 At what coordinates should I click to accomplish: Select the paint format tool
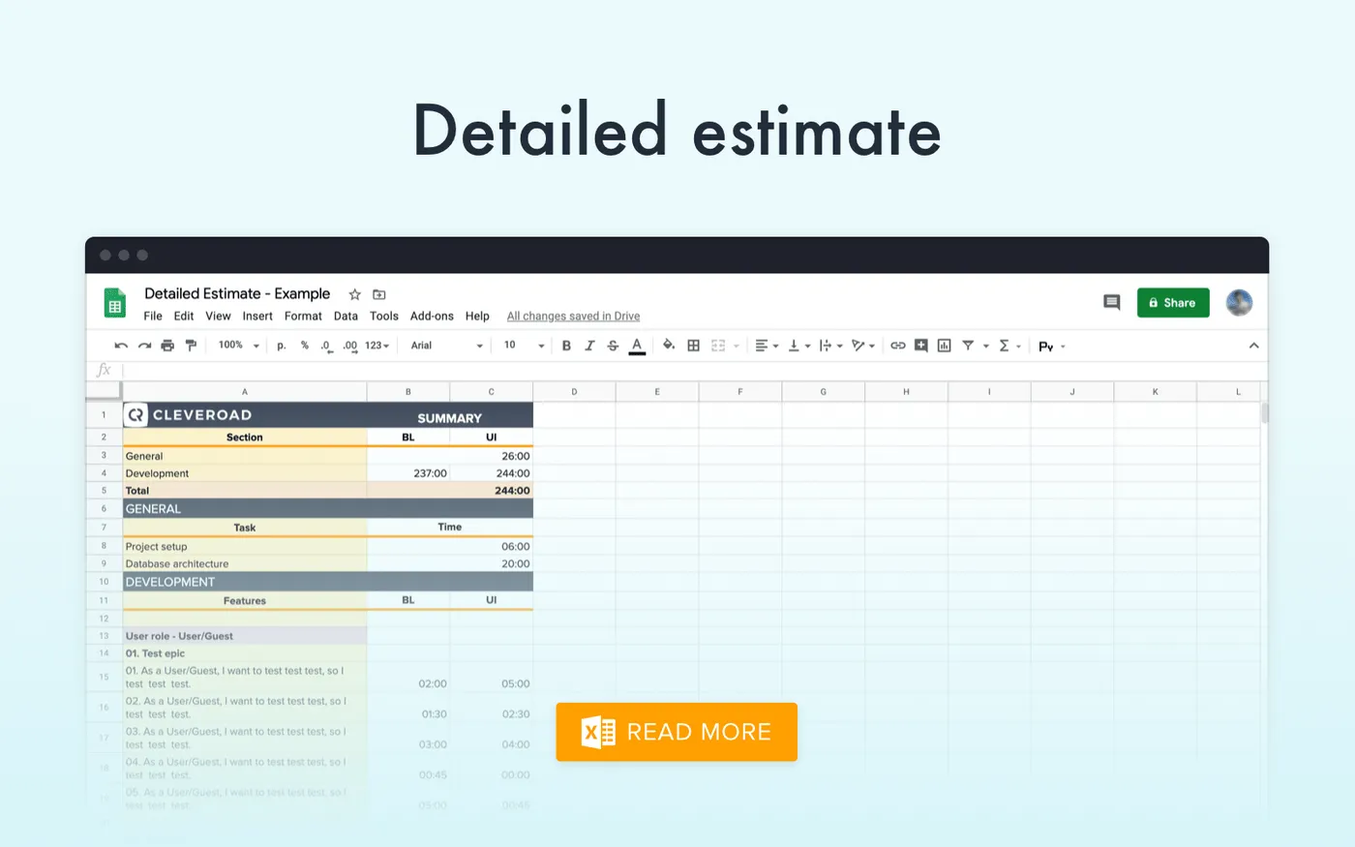click(191, 346)
